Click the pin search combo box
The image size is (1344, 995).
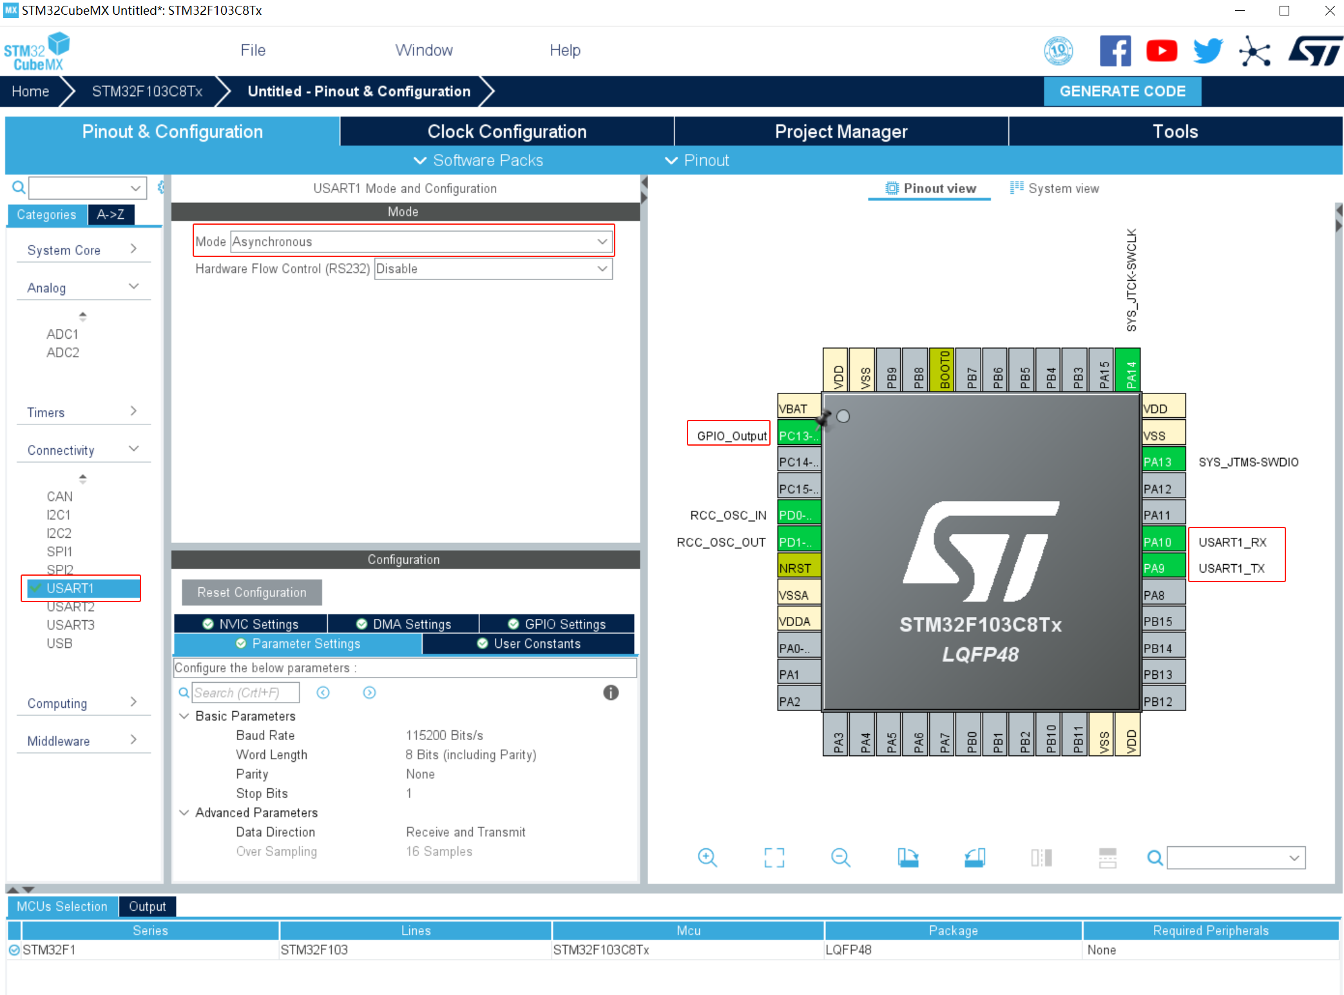1236,857
